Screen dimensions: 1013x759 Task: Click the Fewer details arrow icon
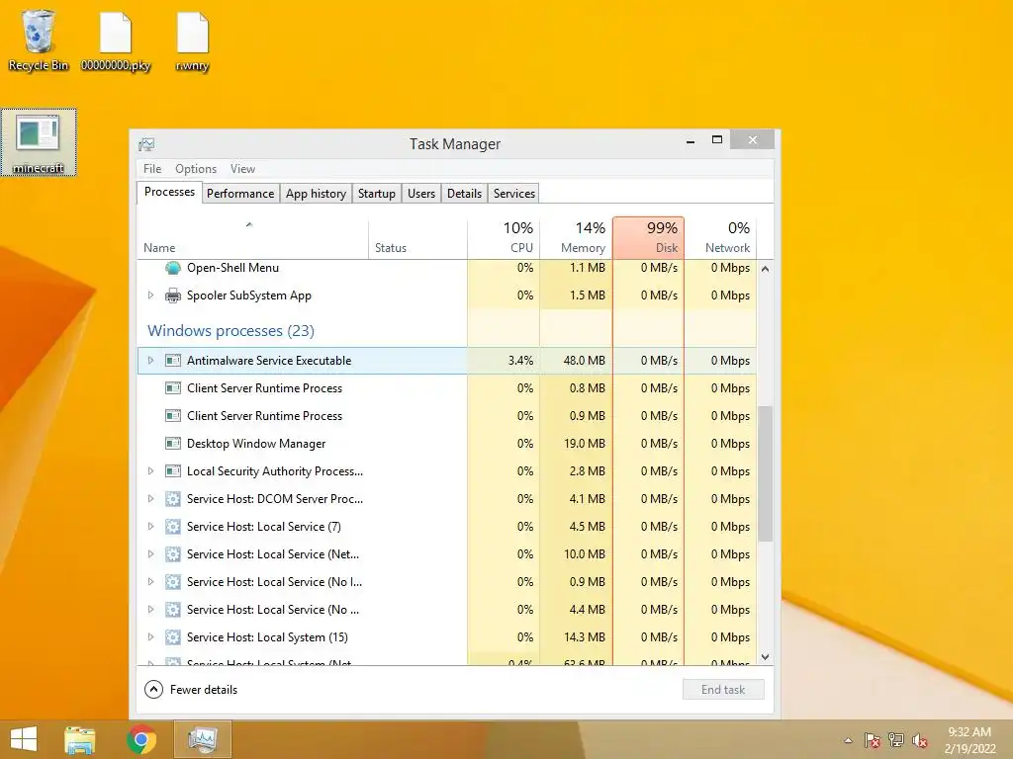point(153,689)
